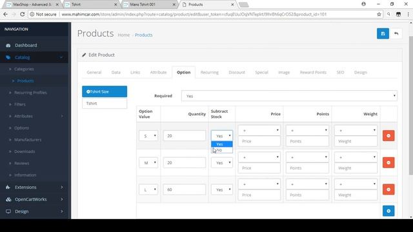Open the Chrome three-dot menu
Viewport: 413px width, 232px height.
(408, 14)
